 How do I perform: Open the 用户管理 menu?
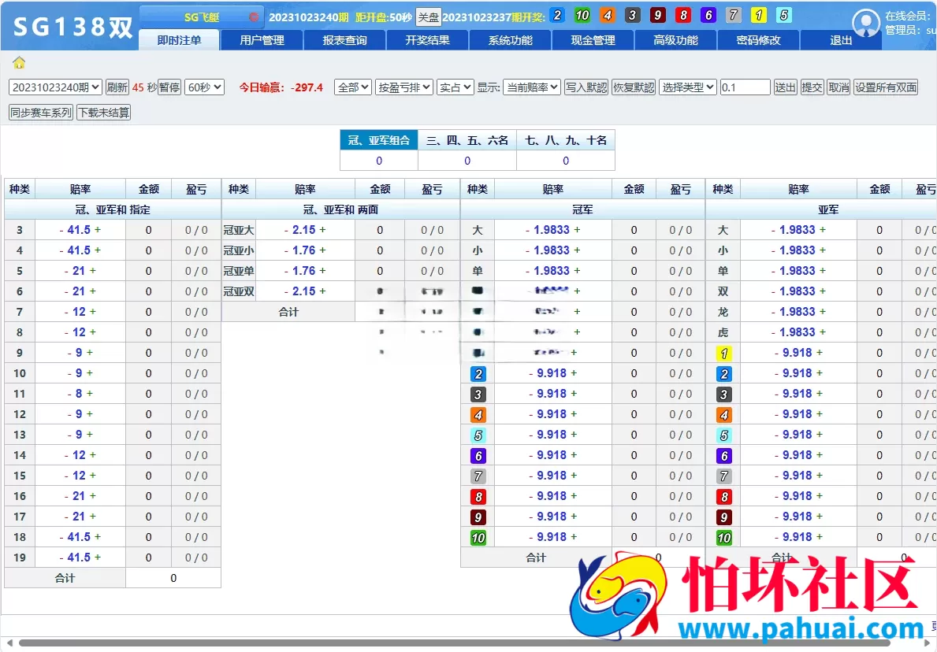pyautogui.click(x=262, y=40)
